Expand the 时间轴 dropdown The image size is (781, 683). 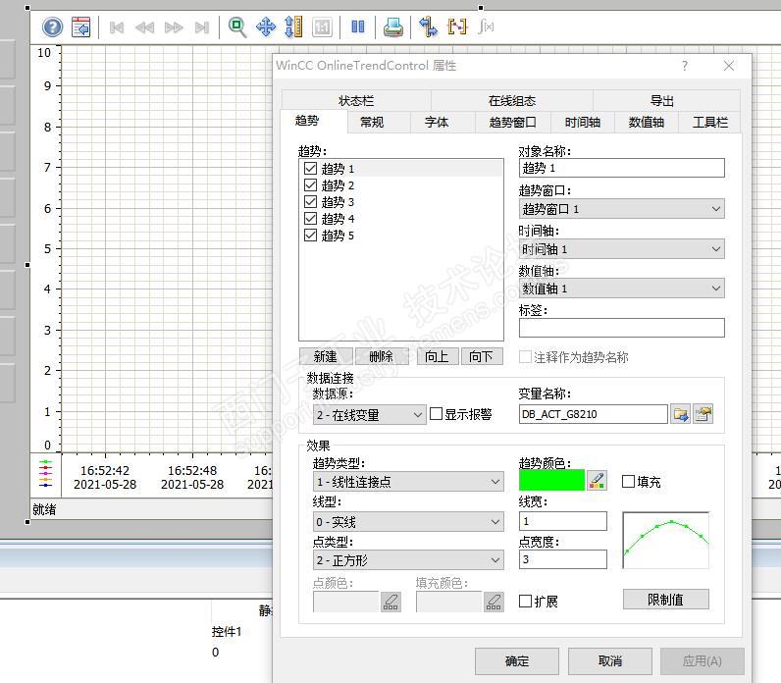(x=622, y=248)
